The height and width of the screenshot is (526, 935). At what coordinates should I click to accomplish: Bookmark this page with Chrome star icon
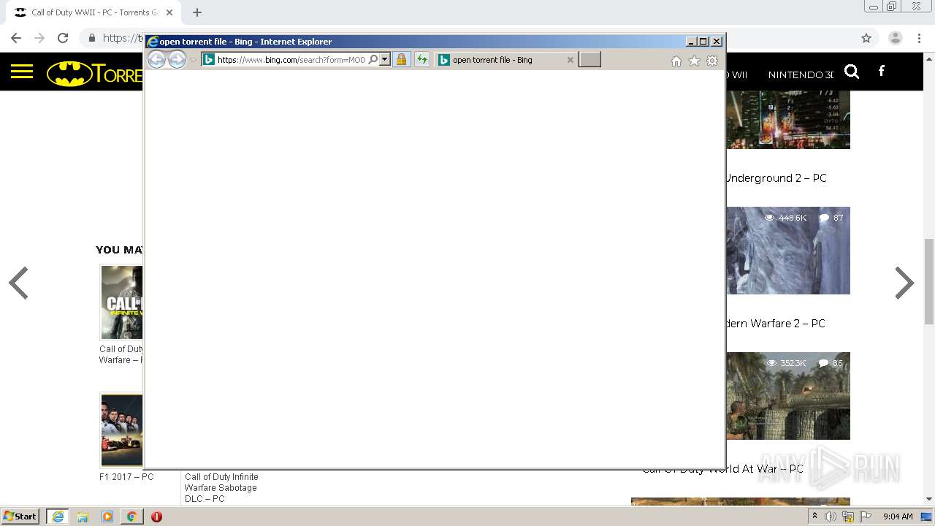[866, 38]
